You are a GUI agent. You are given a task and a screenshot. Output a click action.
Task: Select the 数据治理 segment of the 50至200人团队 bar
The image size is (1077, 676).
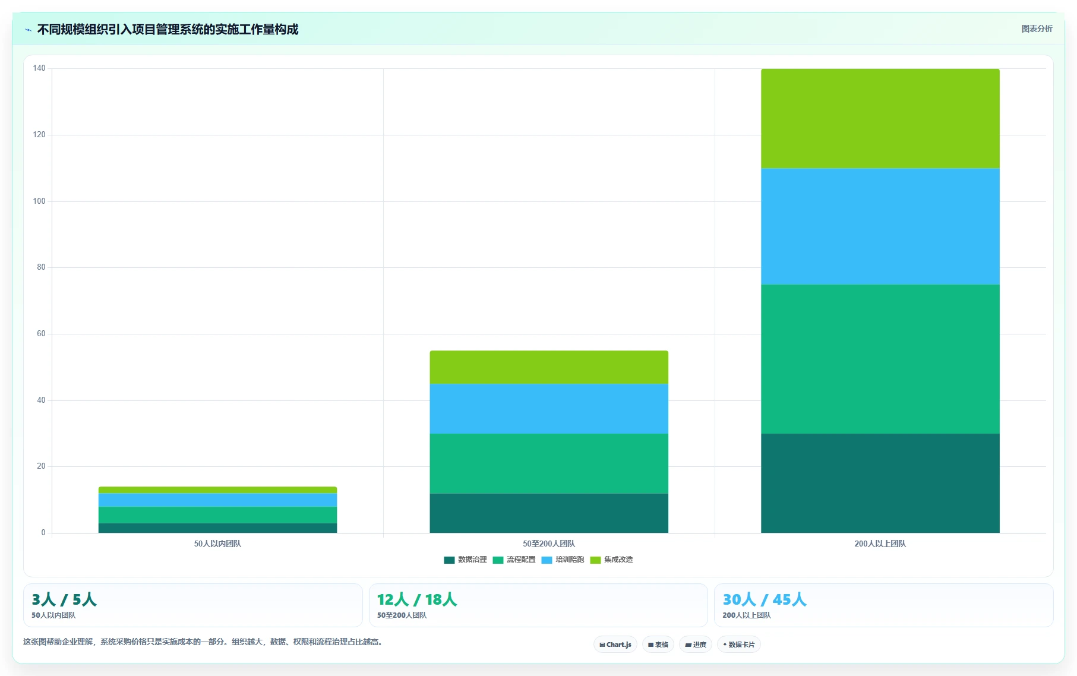pyautogui.click(x=549, y=513)
